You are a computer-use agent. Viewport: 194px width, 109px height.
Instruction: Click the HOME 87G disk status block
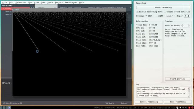tap(122, 108)
